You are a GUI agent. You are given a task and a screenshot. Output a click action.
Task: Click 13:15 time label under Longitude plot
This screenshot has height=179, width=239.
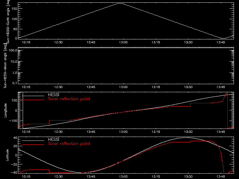pos(156,132)
